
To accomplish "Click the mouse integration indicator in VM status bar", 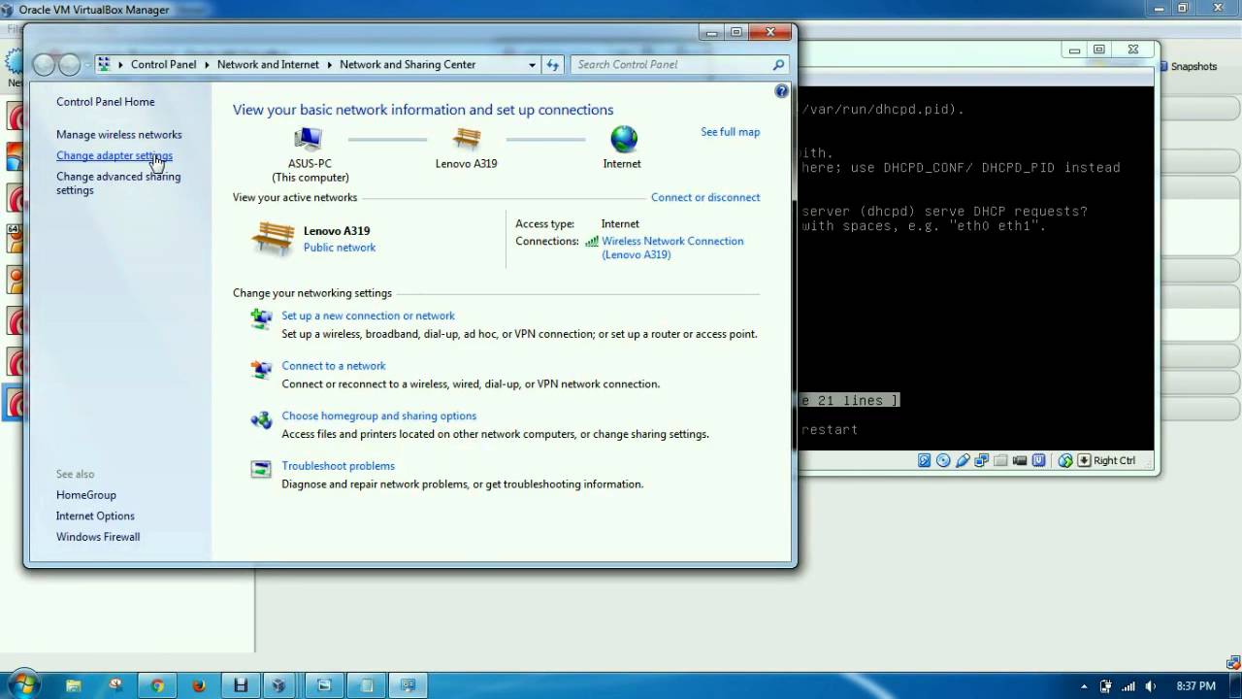I will (x=1065, y=460).
